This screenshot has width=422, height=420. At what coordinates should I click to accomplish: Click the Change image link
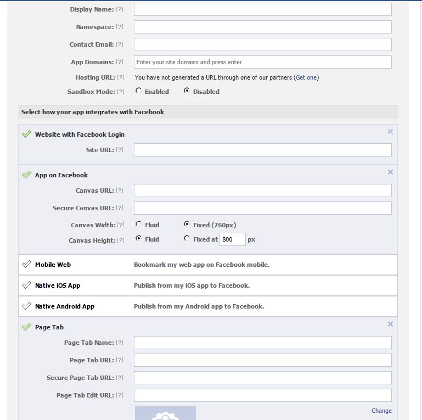381,411
